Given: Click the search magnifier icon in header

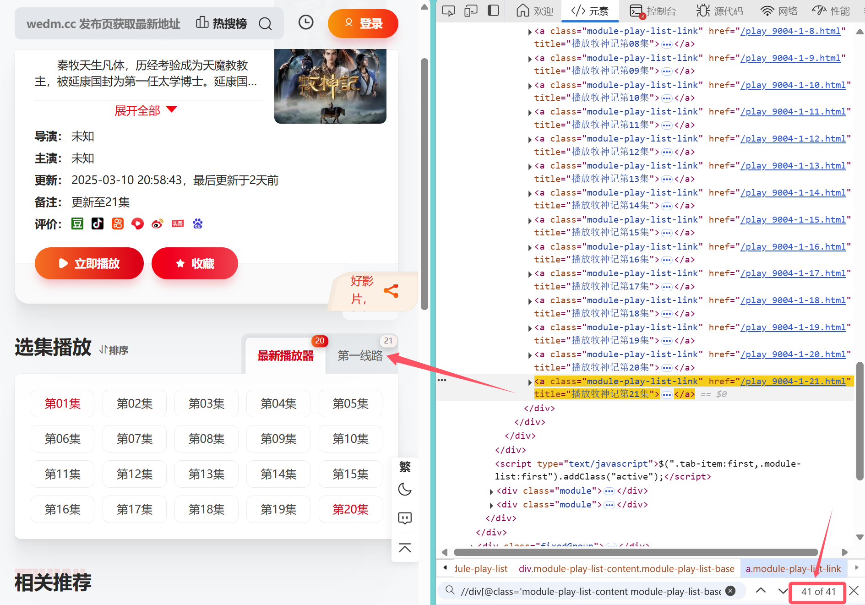Looking at the screenshot, I should 265,23.
